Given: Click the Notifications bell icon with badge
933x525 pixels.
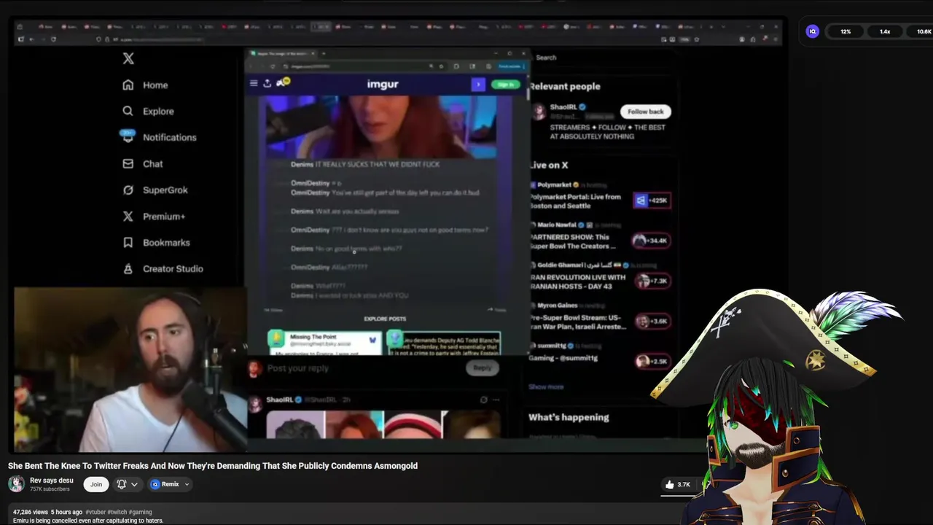Looking at the screenshot, I should [x=127, y=136].
